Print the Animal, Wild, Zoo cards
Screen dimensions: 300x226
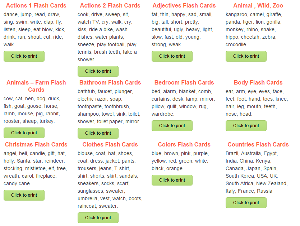coord(246,56)
